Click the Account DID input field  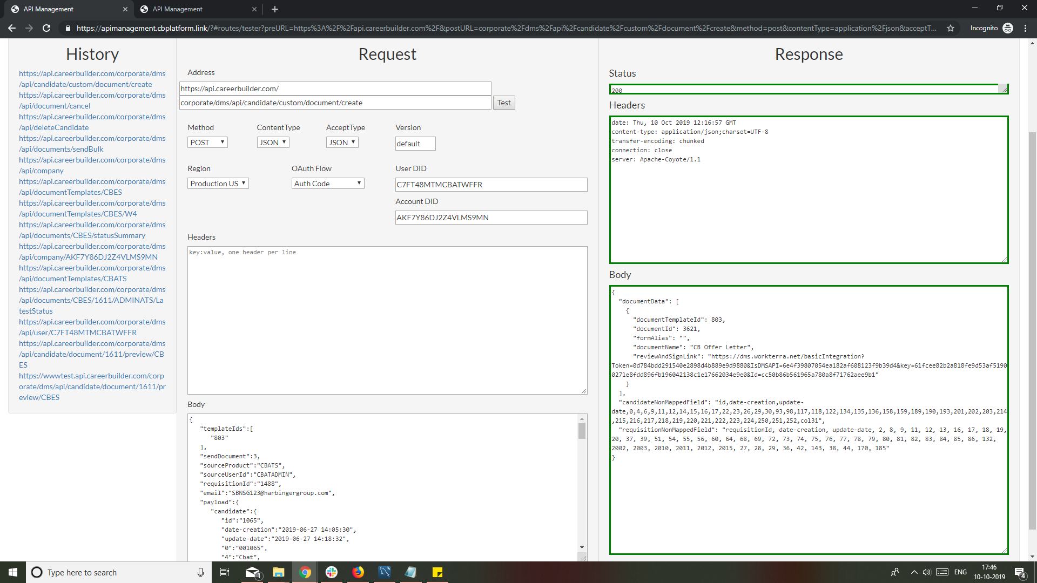coord(491,218)
